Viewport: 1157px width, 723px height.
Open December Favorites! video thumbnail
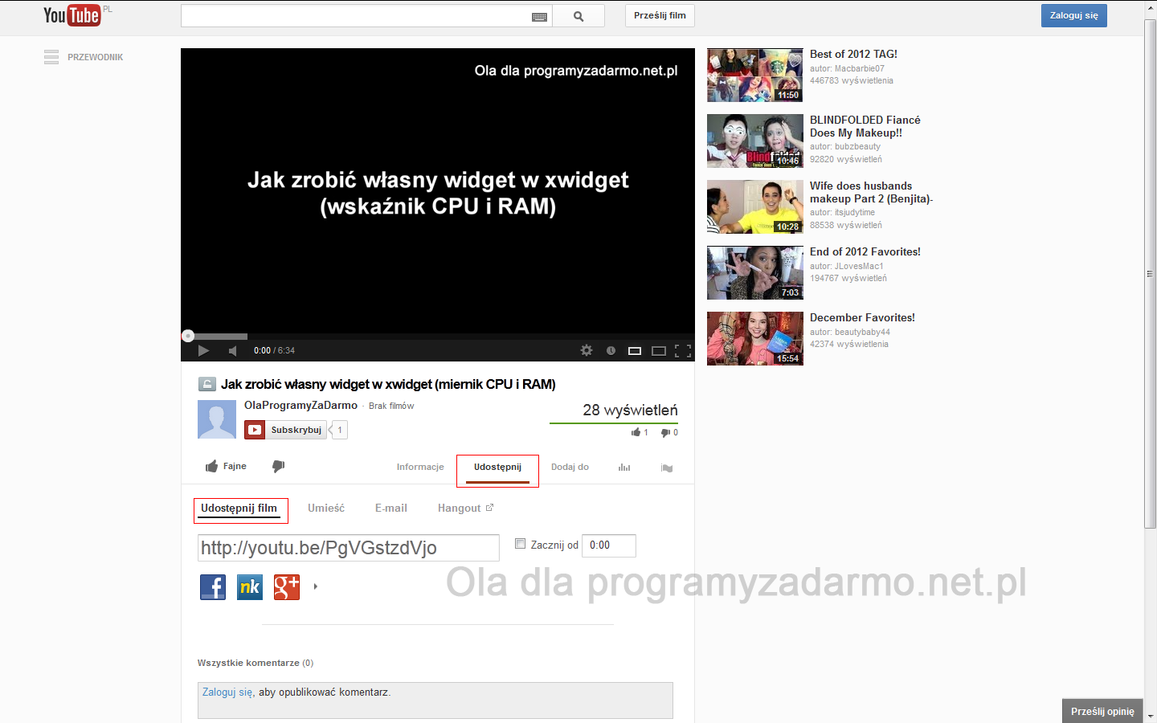[x=755, y=339]
